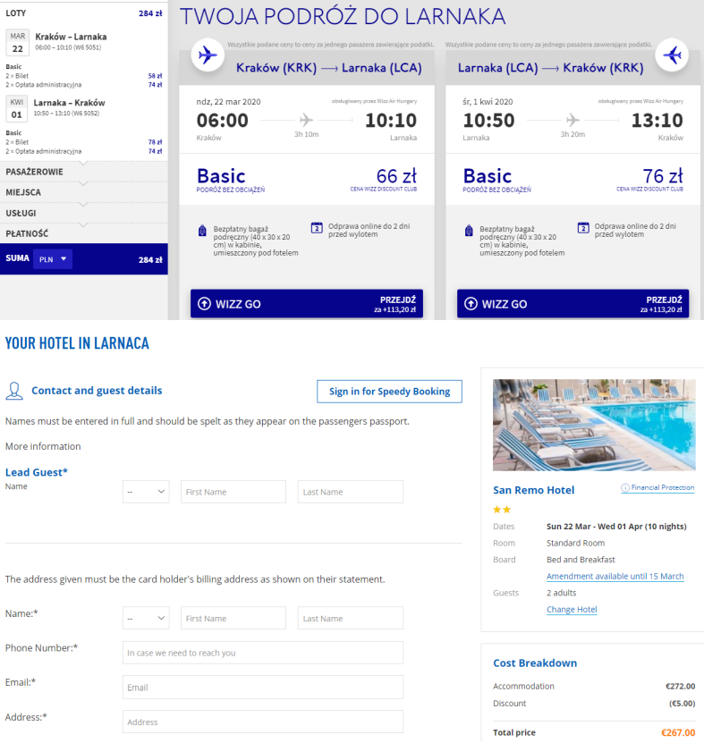The width and height of the screenshot is (704, 743).
Task: Focus the billing First Name field
Action: (x=233, y=619)
